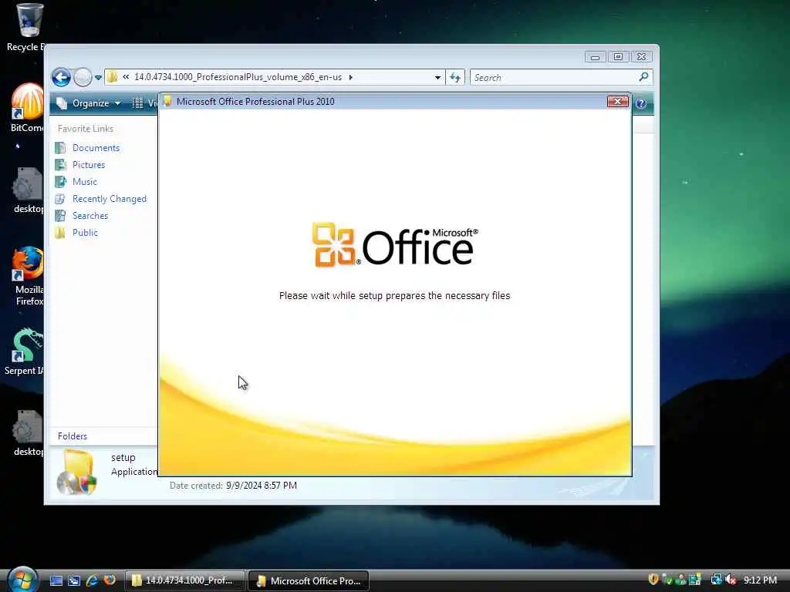This screenshot has width=790, height=592.
Task: Click the security shield tray icon
Action: pyautogui.click(x=653, y=580)
